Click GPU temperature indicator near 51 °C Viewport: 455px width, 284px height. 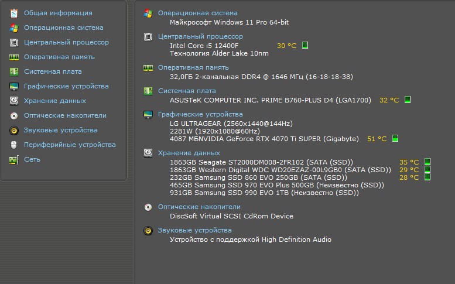395,138
